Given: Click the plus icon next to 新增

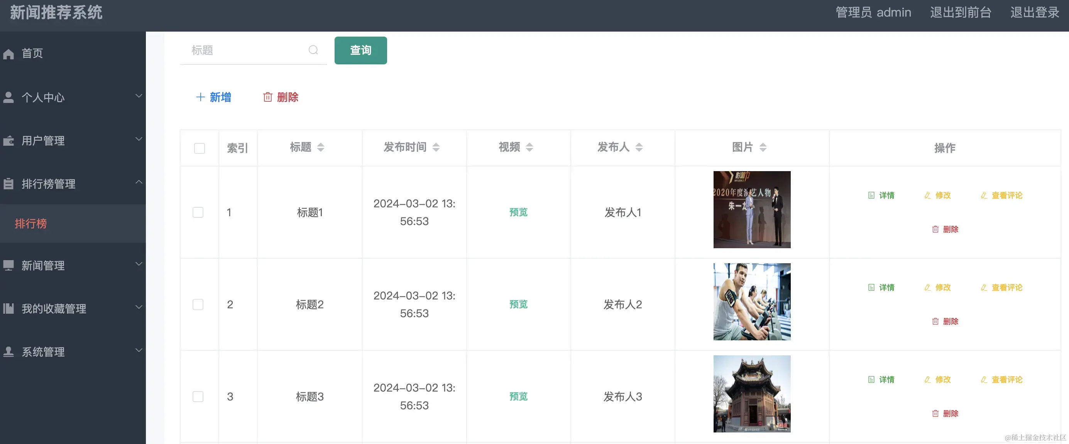Looking at the screenshot, I should (200, 97).
